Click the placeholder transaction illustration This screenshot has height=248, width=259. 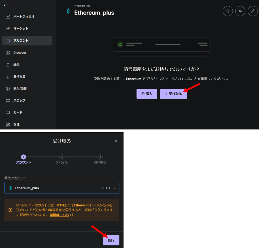pyautogui.click(x=162, y=47)
